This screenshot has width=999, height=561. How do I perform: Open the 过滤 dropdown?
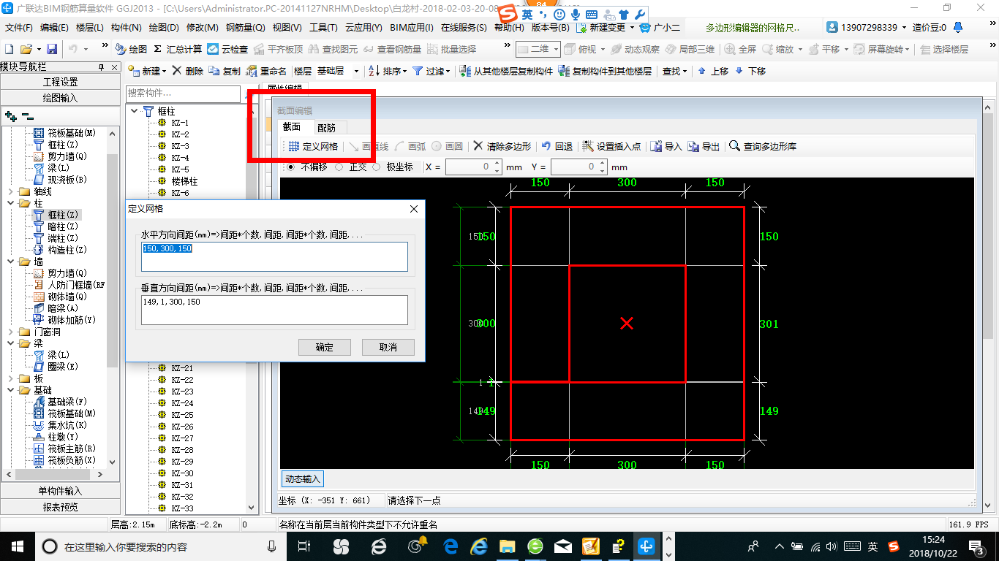click(x=448, y=72)
